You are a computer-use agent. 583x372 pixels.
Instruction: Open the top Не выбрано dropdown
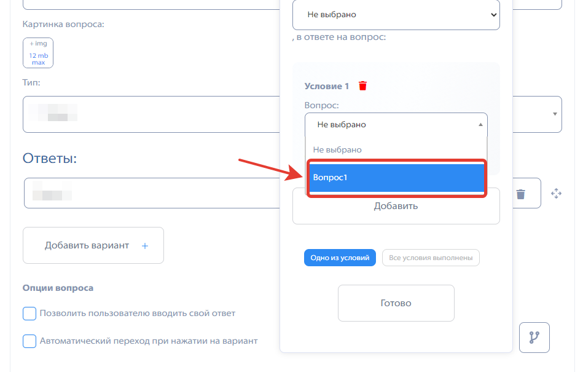tap(396, 15)
